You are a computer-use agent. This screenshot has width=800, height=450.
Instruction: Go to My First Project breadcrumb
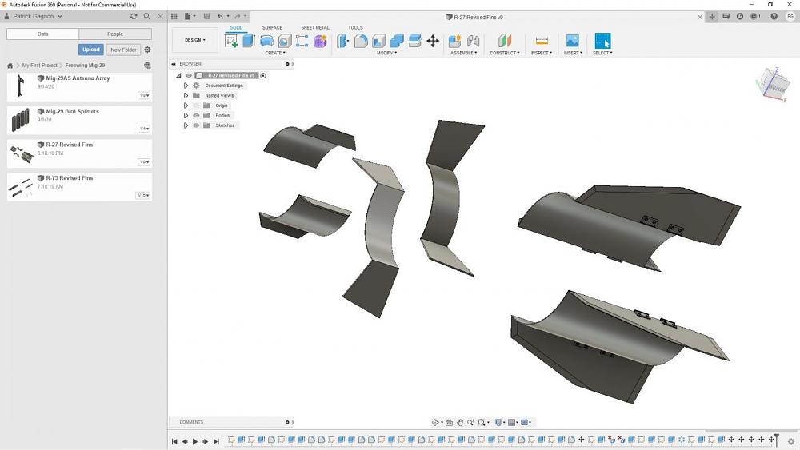coord(39,66)
